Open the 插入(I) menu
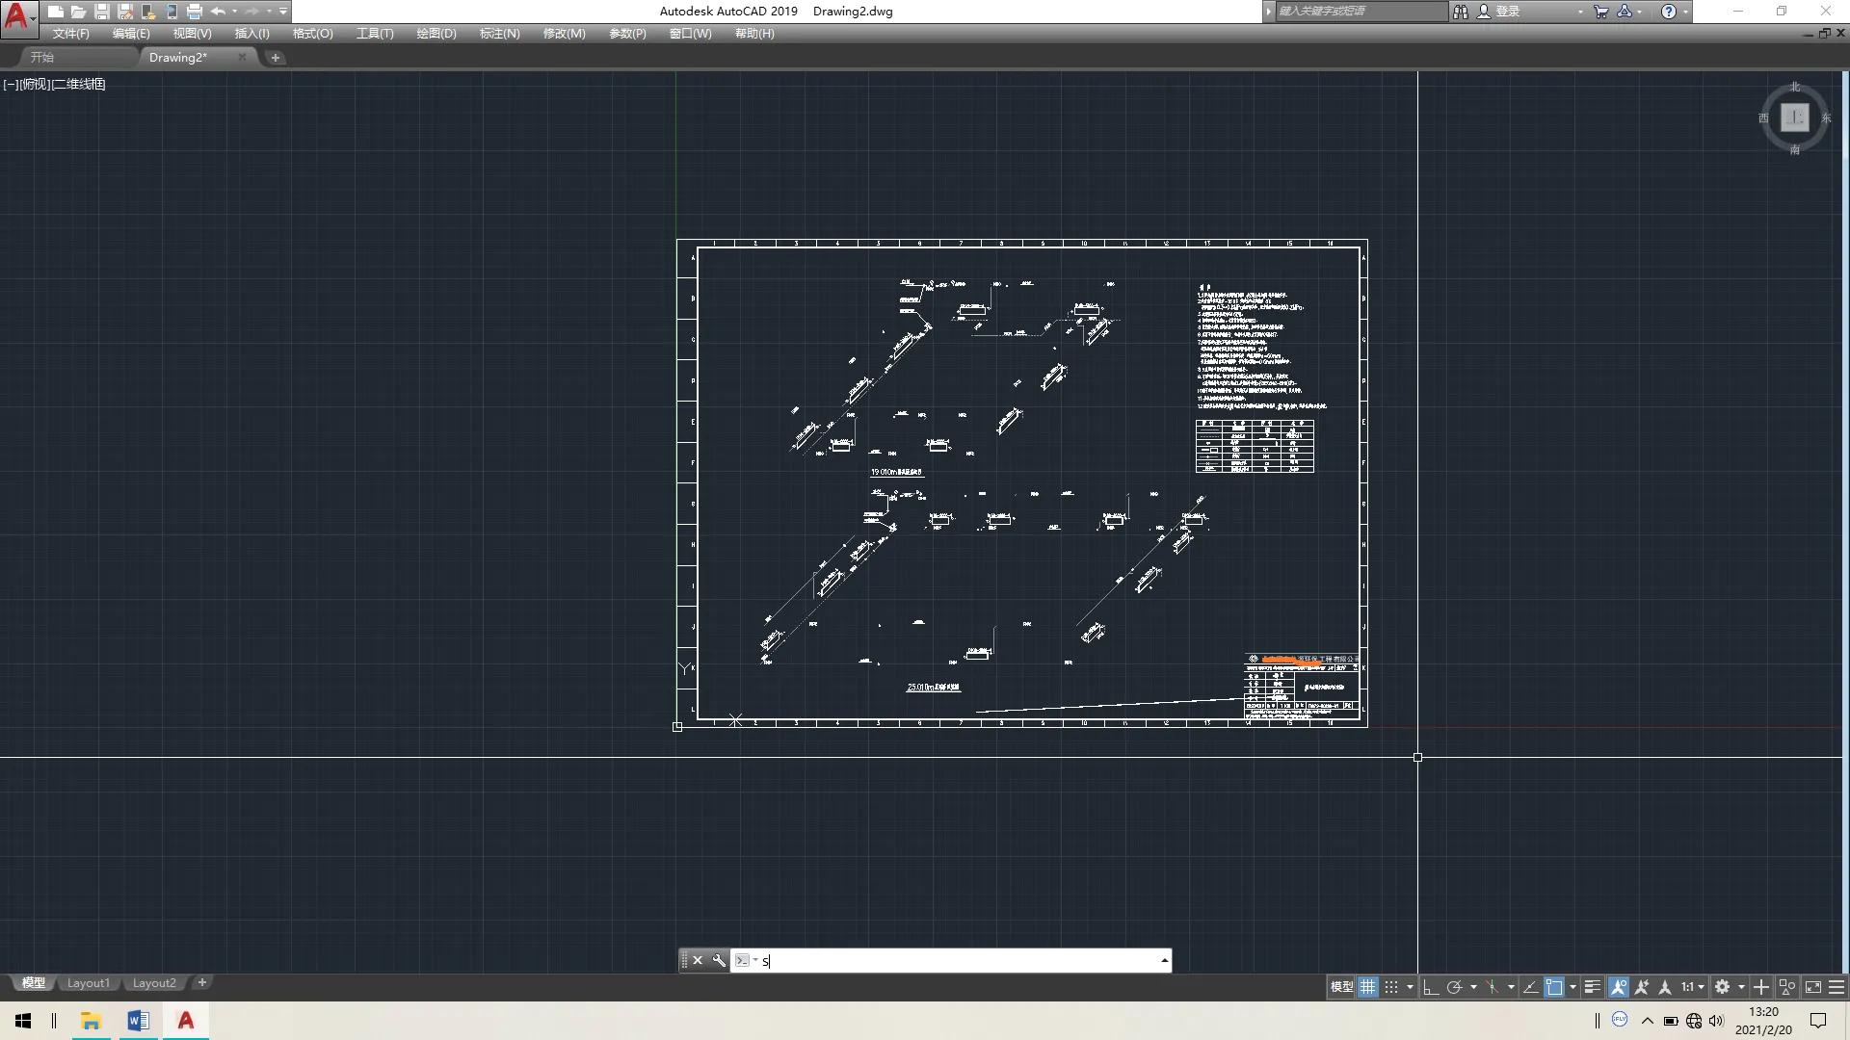This screenshot has width=1850, height=1040. [x=252, y=33]
